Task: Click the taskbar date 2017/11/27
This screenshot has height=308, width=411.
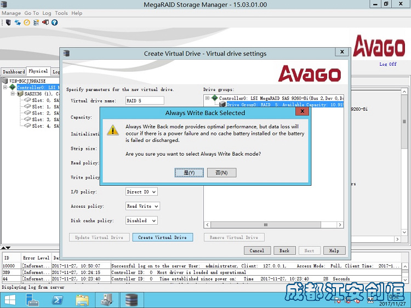Action: (392, 304)
